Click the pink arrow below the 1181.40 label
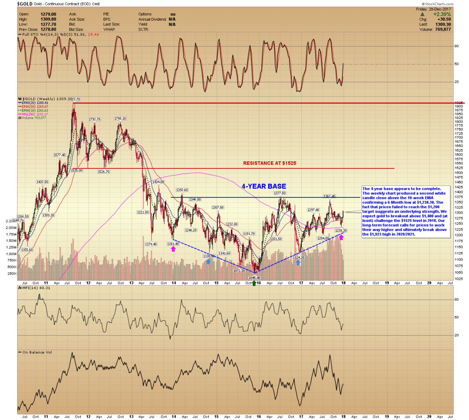The width and height of the screenshot is (469, 420). [x=173, y=249]
